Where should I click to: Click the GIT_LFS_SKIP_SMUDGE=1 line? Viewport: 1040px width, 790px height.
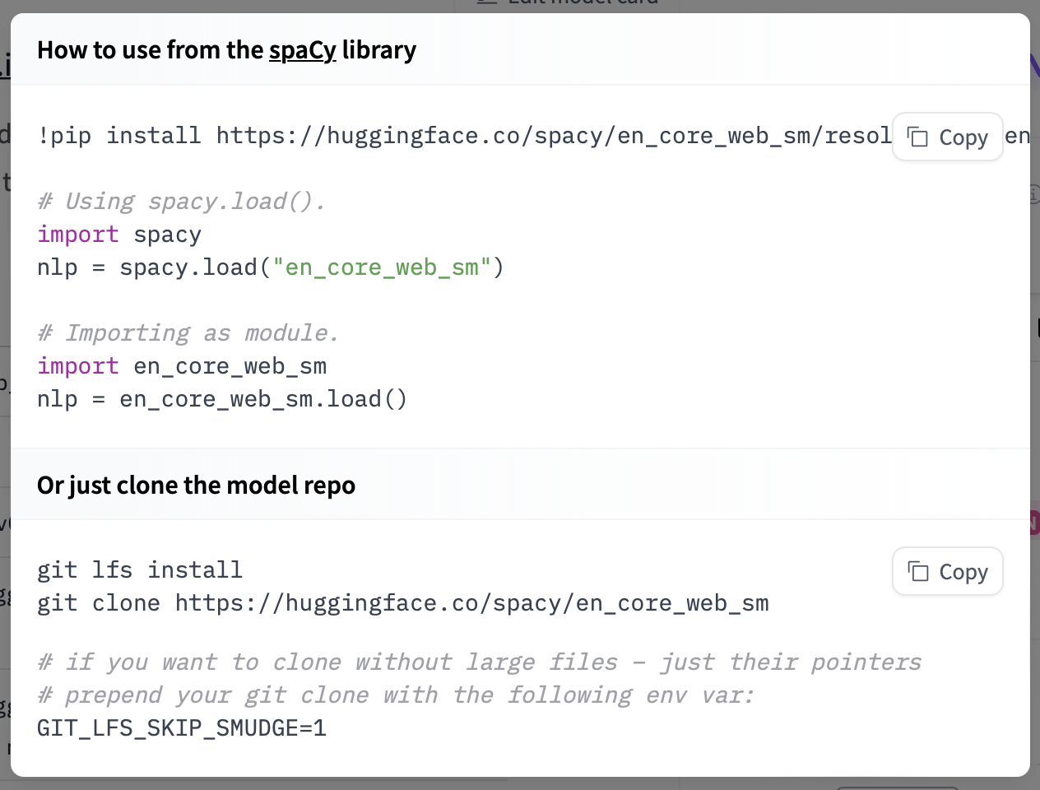pos(182,728)
